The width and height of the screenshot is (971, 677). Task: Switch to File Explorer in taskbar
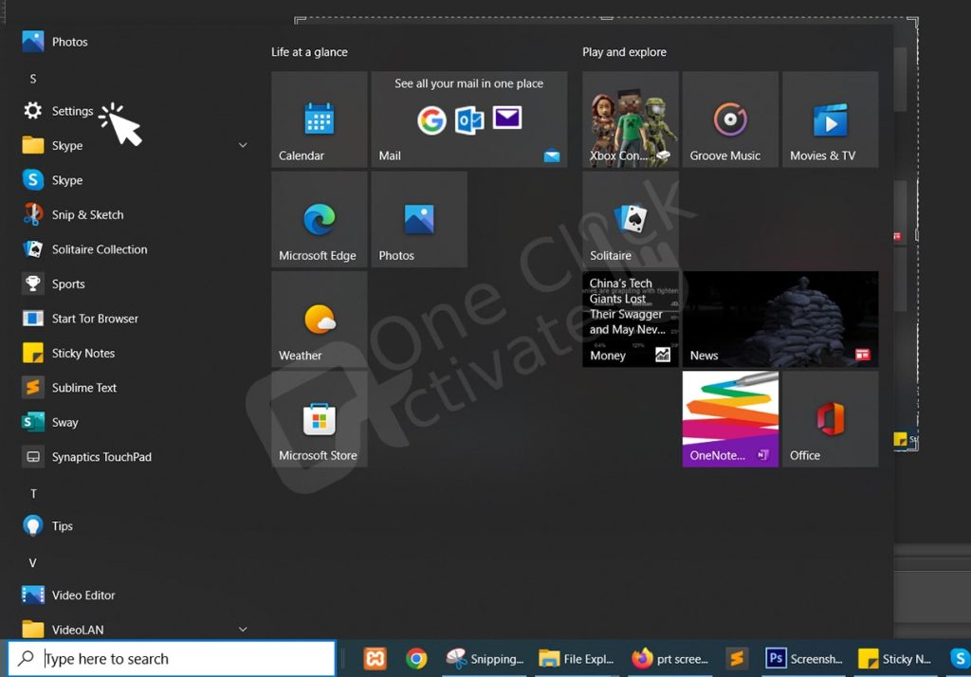[577, 658]
